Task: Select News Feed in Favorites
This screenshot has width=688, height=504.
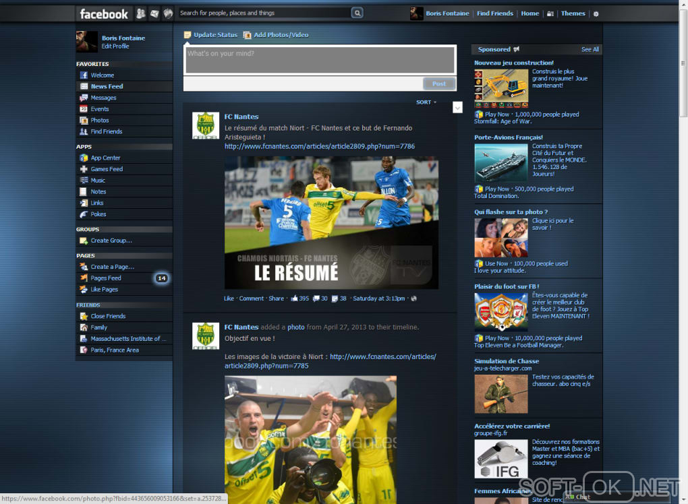Action: pos(124,86)
